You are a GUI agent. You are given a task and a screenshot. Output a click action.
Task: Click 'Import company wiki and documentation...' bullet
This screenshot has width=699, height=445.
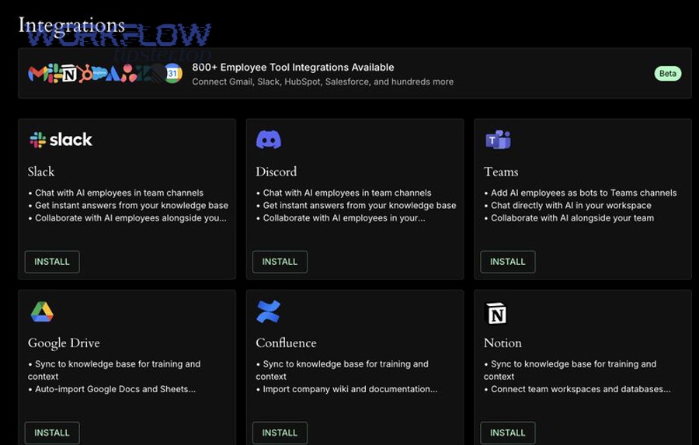pos(350,389)
